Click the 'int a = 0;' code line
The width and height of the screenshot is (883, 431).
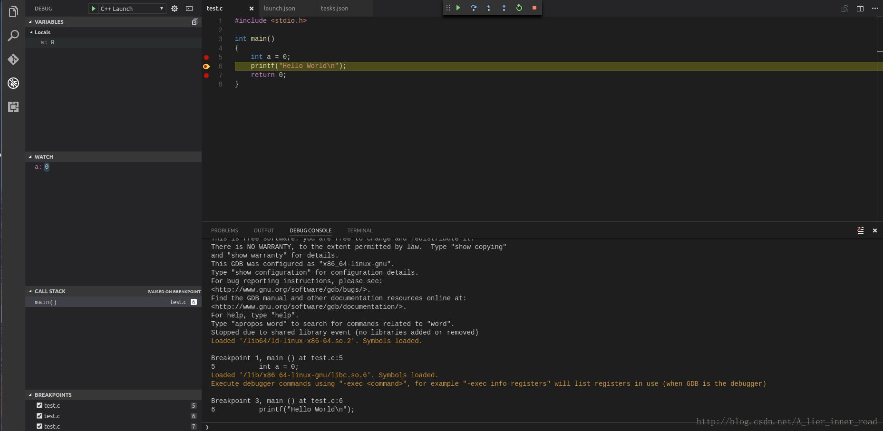[x=271, y=57]
